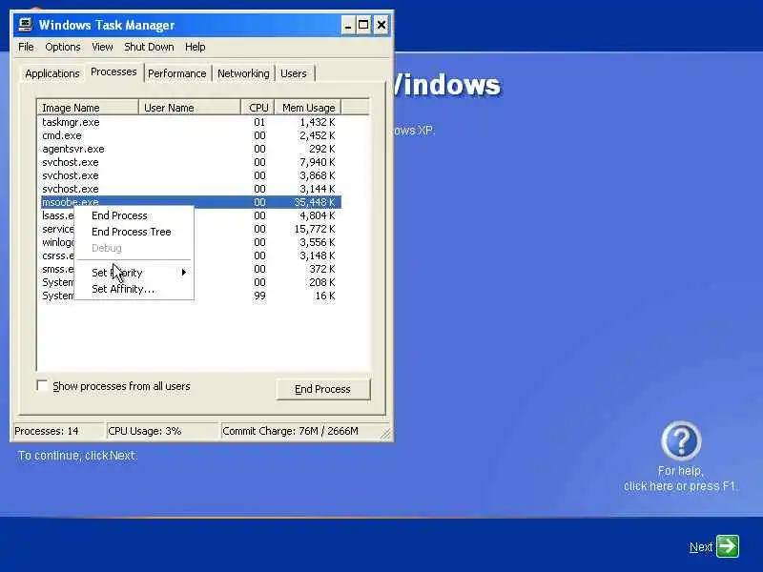Expand the Set Priority submenu arrow
Image resolution: width=763 pixels, height=572 pixels.
point(183,273)
